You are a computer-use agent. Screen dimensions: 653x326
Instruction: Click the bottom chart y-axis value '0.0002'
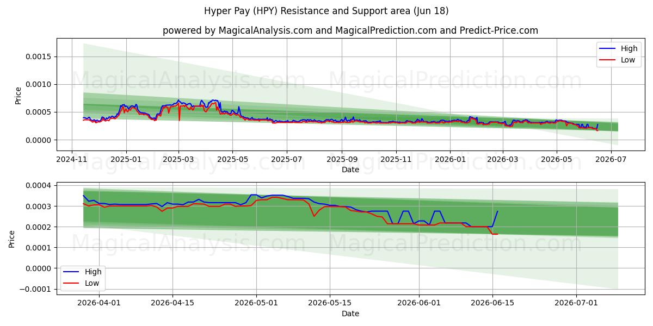coord(39,227)
